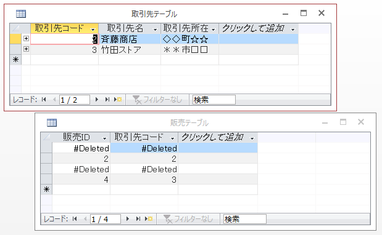This screenshot has height=235, width=382.
Task: Click new-record asterisk row in 販売テーブル
Action: pos(46,189)
